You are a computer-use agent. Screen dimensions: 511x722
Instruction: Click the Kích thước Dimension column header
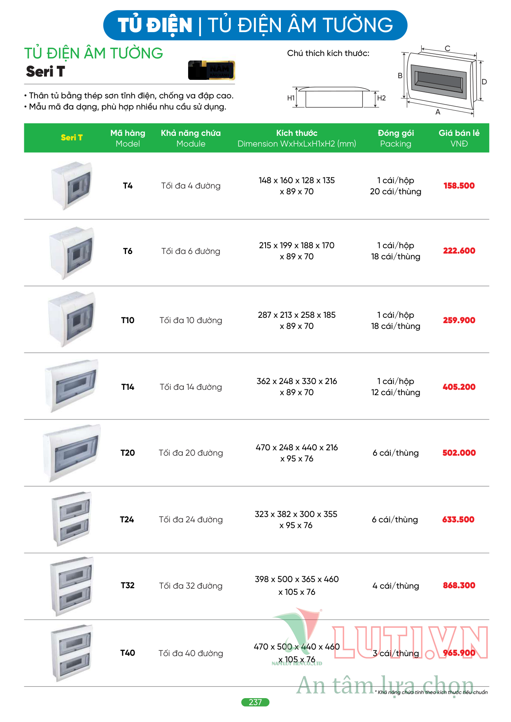tap(296, 138)
